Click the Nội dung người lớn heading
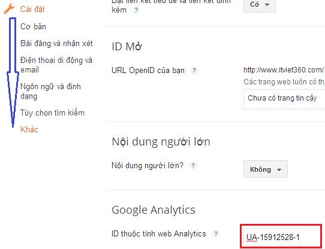 click(161, 142)
